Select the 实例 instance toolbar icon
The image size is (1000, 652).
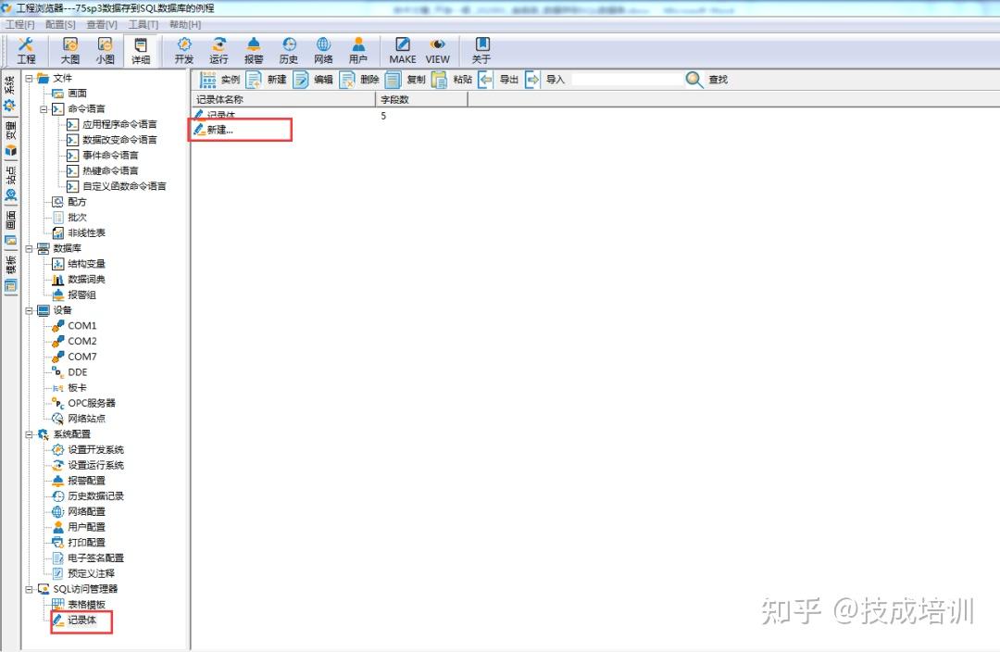(219, 79)
